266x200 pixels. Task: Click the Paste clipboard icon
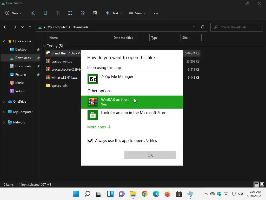pos(57,13)
